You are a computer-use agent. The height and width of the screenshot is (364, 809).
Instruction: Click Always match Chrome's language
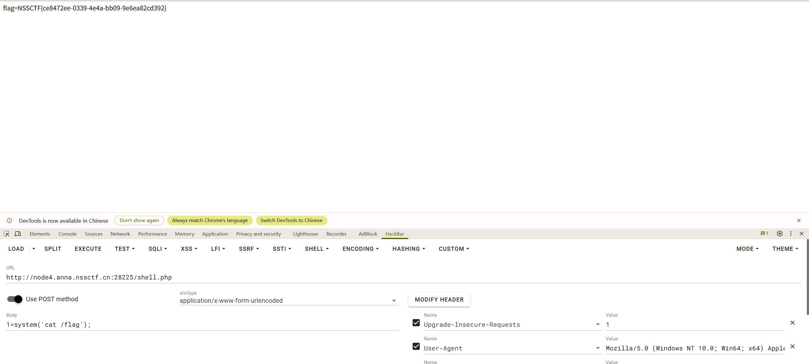click(x=210, y=220)
